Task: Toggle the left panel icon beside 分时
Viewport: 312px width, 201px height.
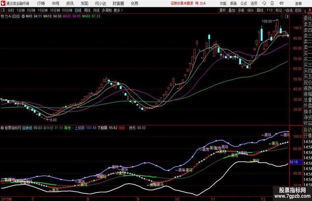Action: tap(3, 10)
